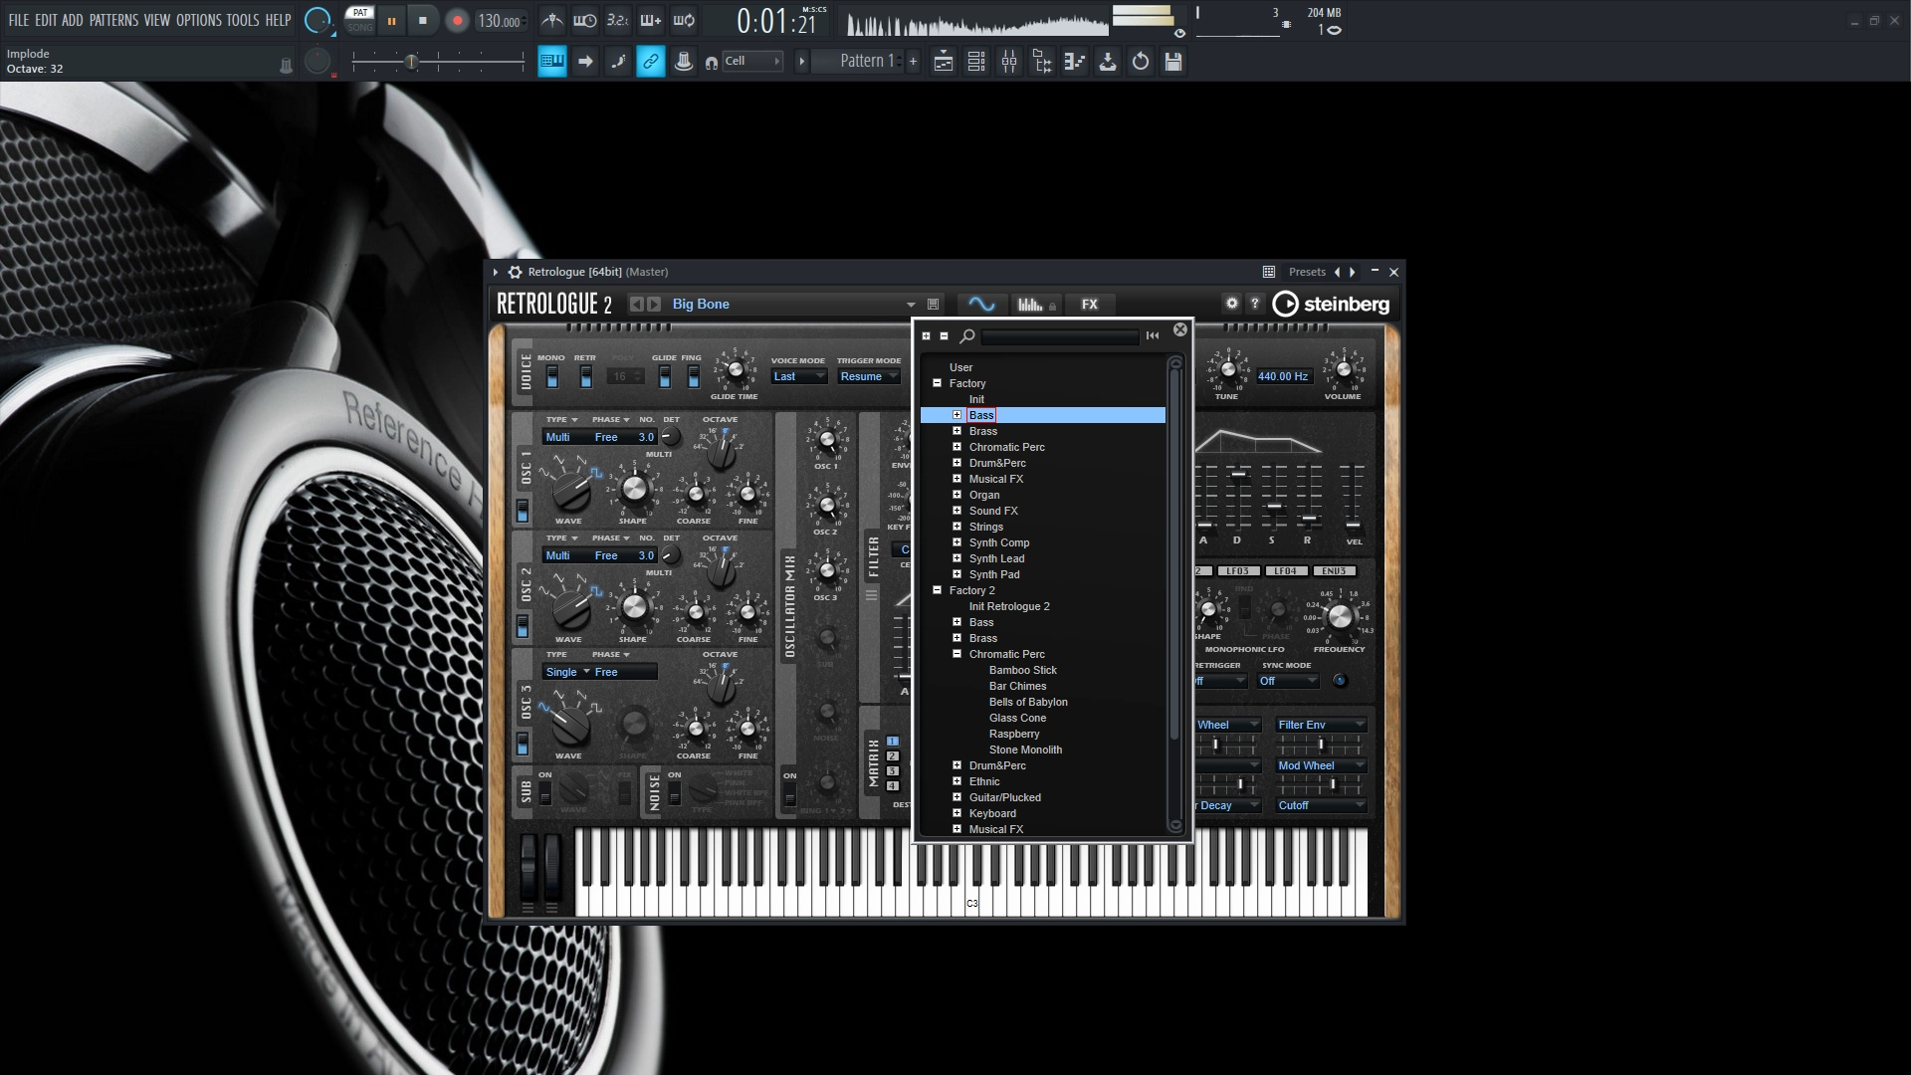Open the Playlist view icon
The image size is (1911, 1075).
tap(944, 62)
